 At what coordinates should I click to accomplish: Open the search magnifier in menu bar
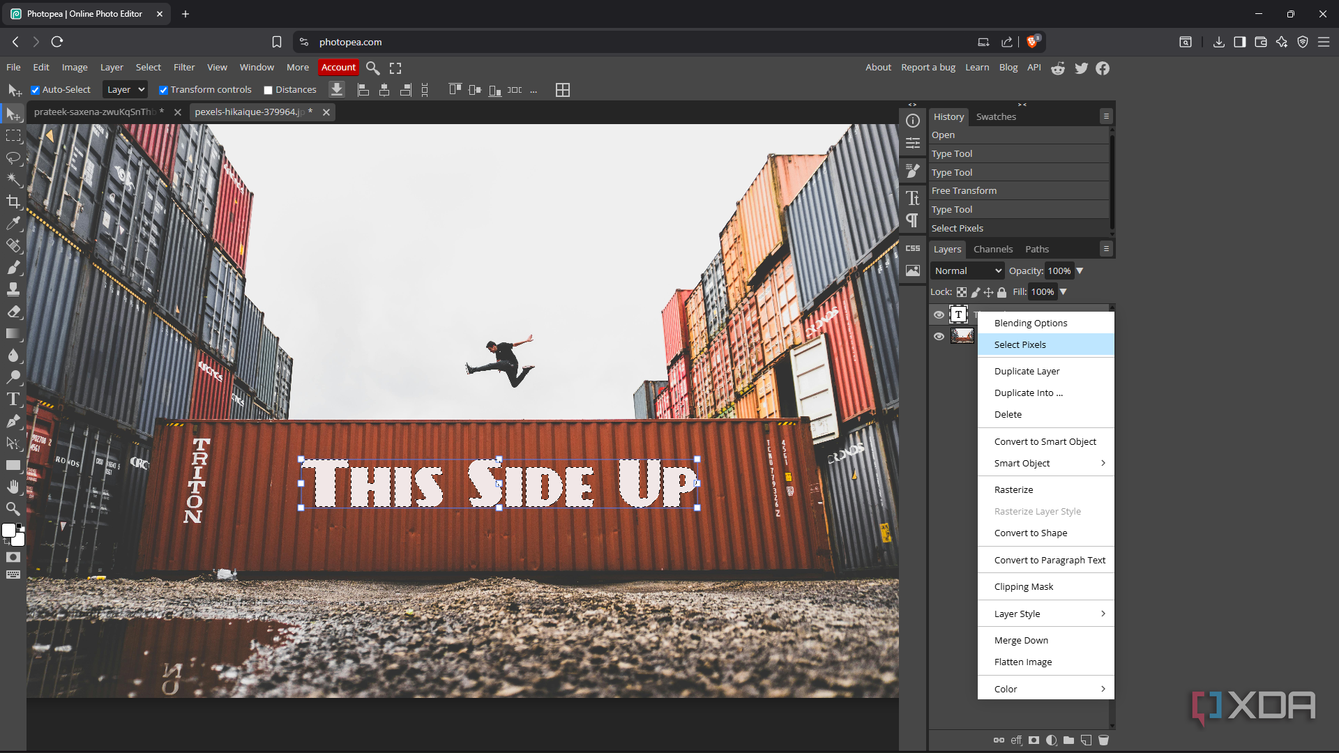click(x=373, y=68)
